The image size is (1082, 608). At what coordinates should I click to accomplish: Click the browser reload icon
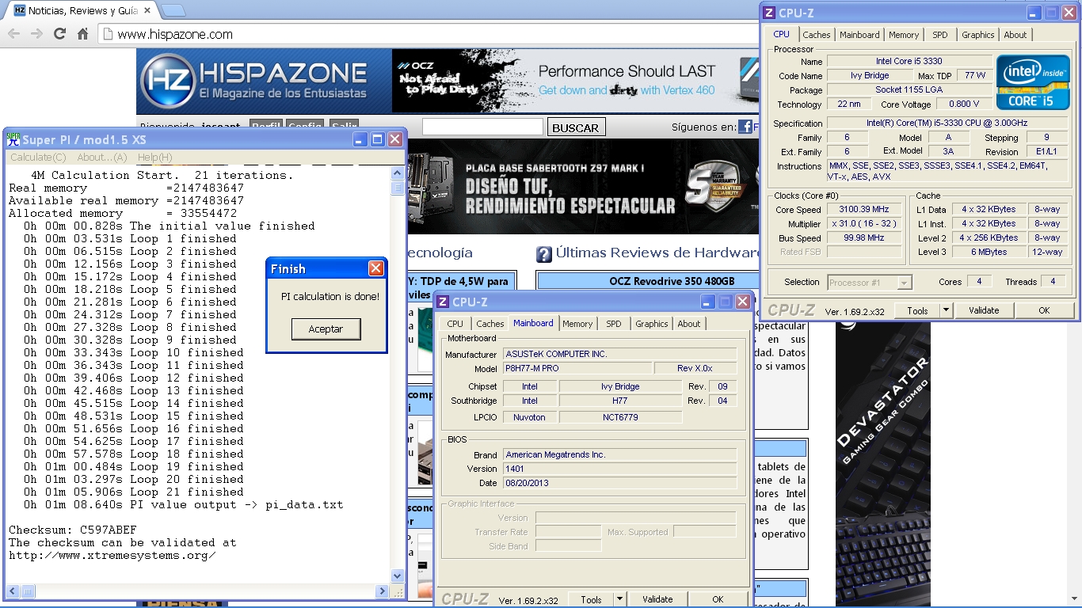point(59,34)
